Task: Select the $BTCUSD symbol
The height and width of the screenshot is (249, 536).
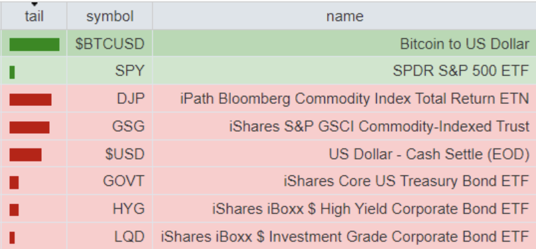Action: [x=109, y=44]
